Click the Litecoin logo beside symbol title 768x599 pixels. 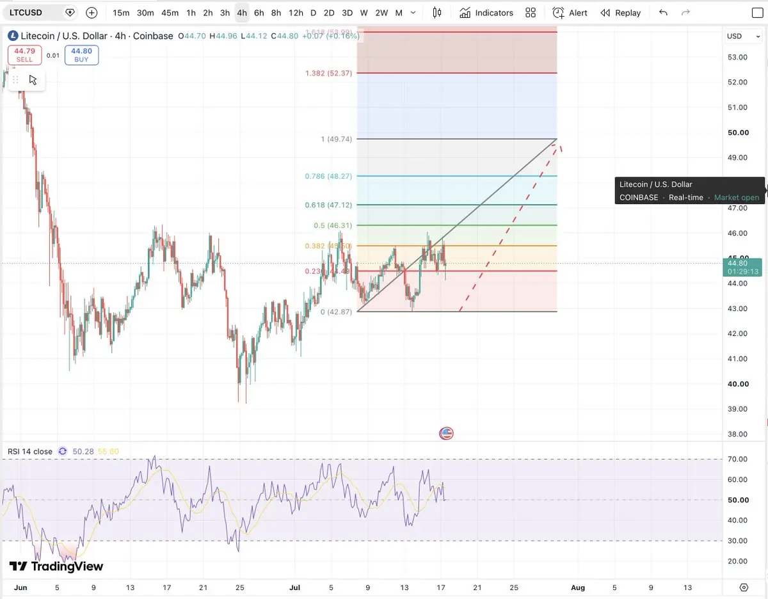[x=13, y=36]
